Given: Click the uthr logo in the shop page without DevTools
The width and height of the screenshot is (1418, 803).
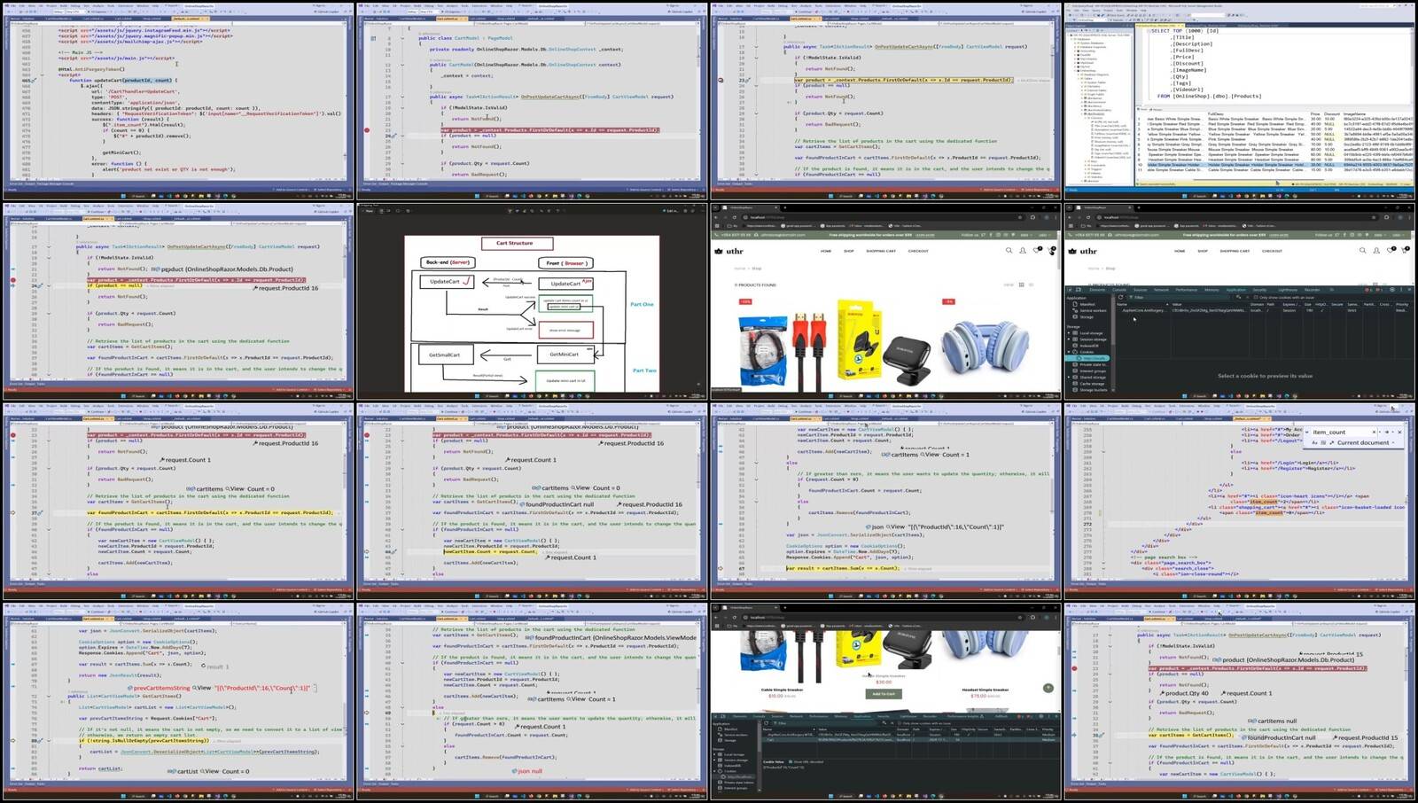Looking at the screenshot, I should click(x=729, y=251).
